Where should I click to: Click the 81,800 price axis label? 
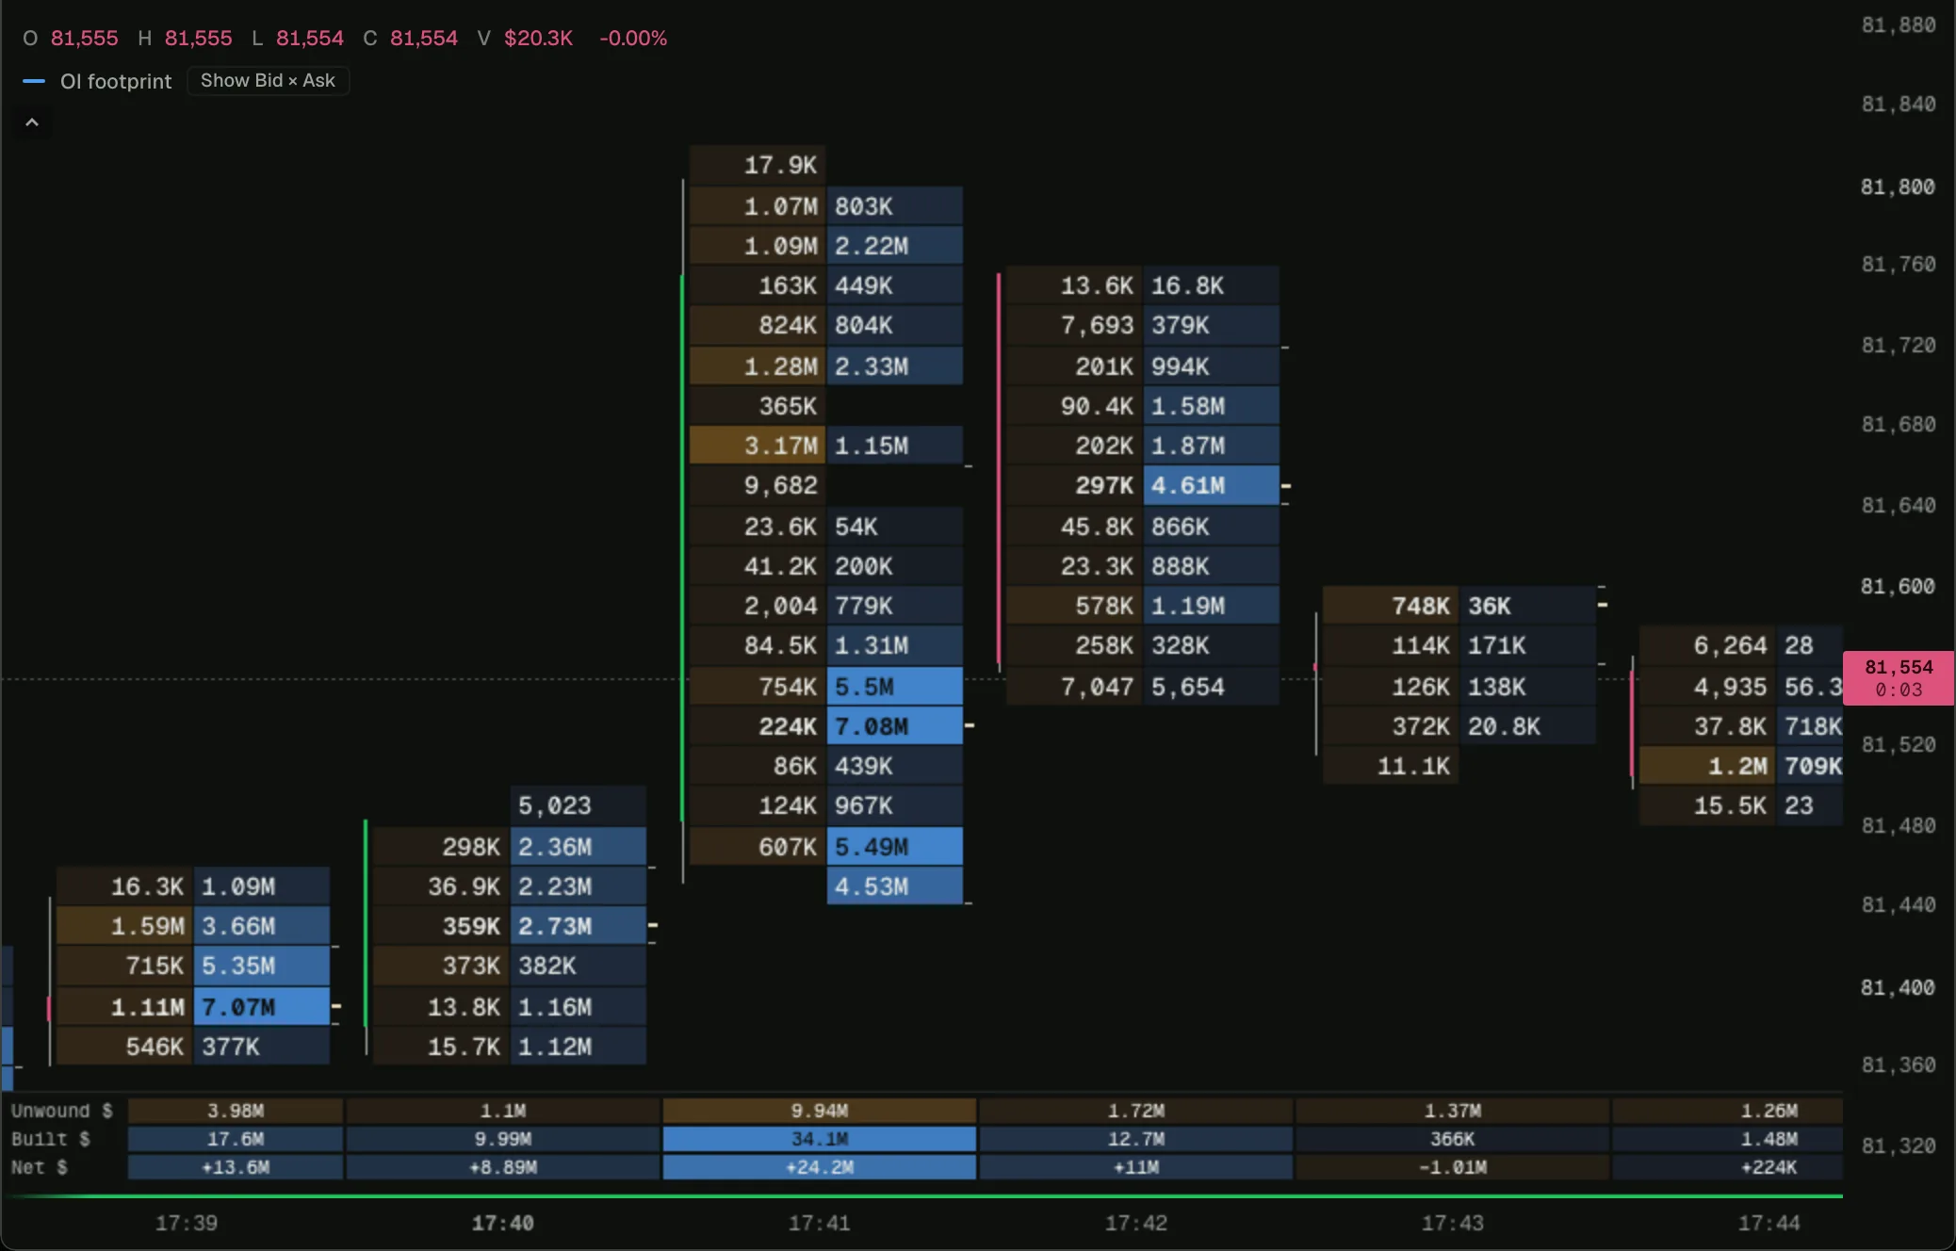1898,187
